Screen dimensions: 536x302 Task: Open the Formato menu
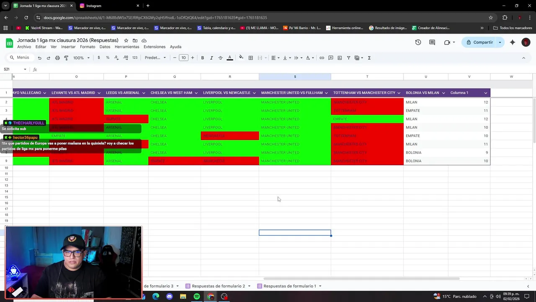[x=88, y=47]
